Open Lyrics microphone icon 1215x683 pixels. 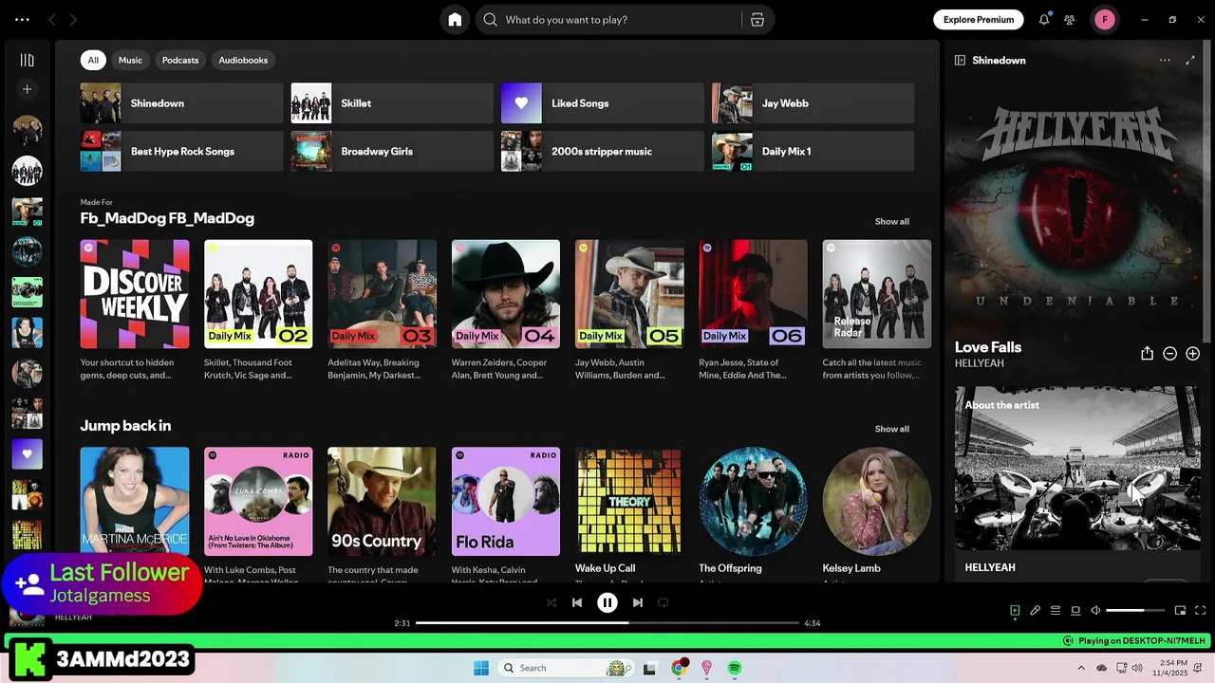click(x=1036, y=611)
